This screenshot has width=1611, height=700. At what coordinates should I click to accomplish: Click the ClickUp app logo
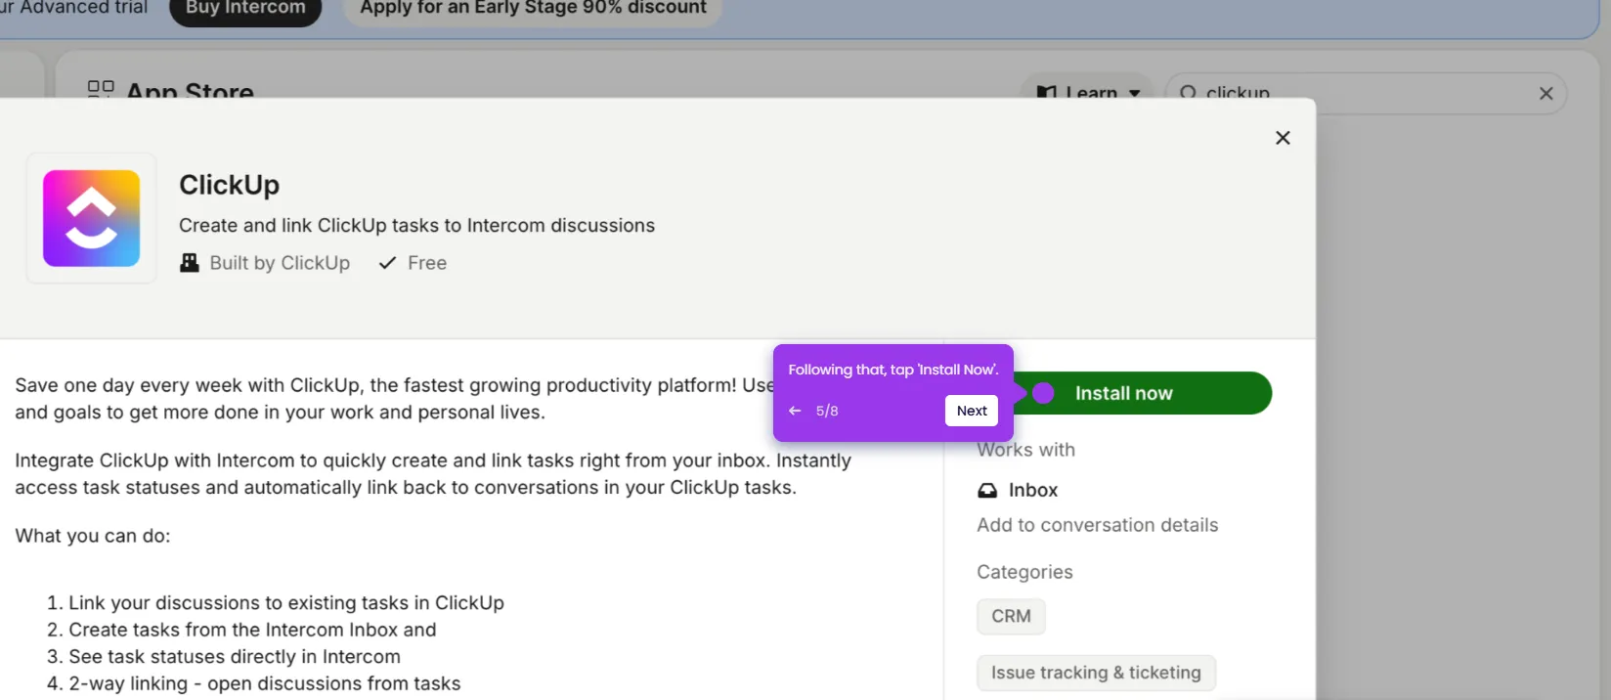click(x=92, y=218)
